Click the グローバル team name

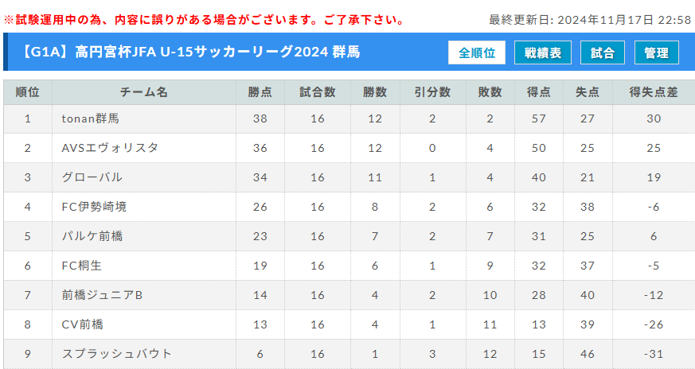click(92, 177)
